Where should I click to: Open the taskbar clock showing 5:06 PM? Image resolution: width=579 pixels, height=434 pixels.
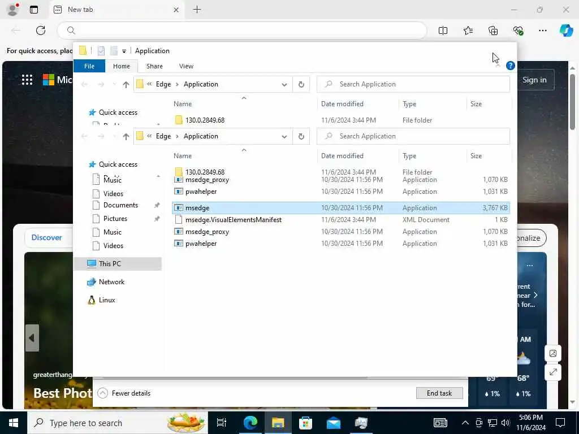click(530, 423)
